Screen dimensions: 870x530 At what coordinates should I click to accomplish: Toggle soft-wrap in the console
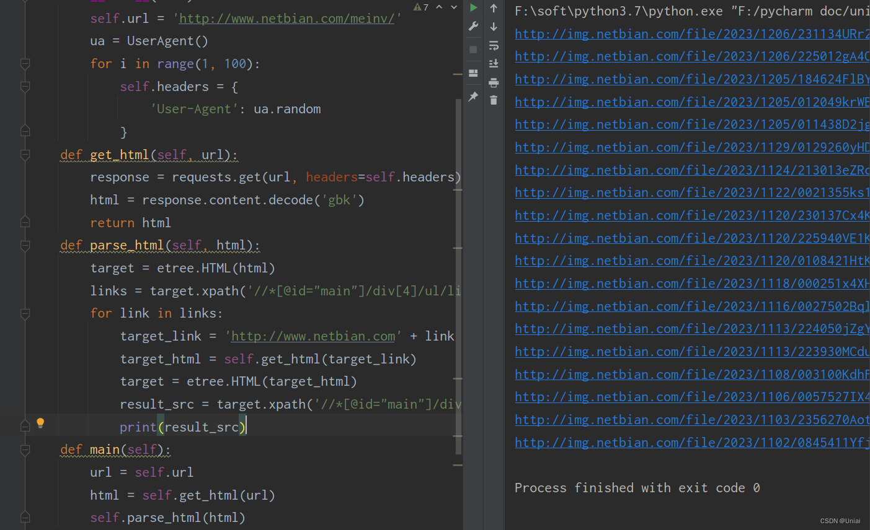[x=494, y=45]
